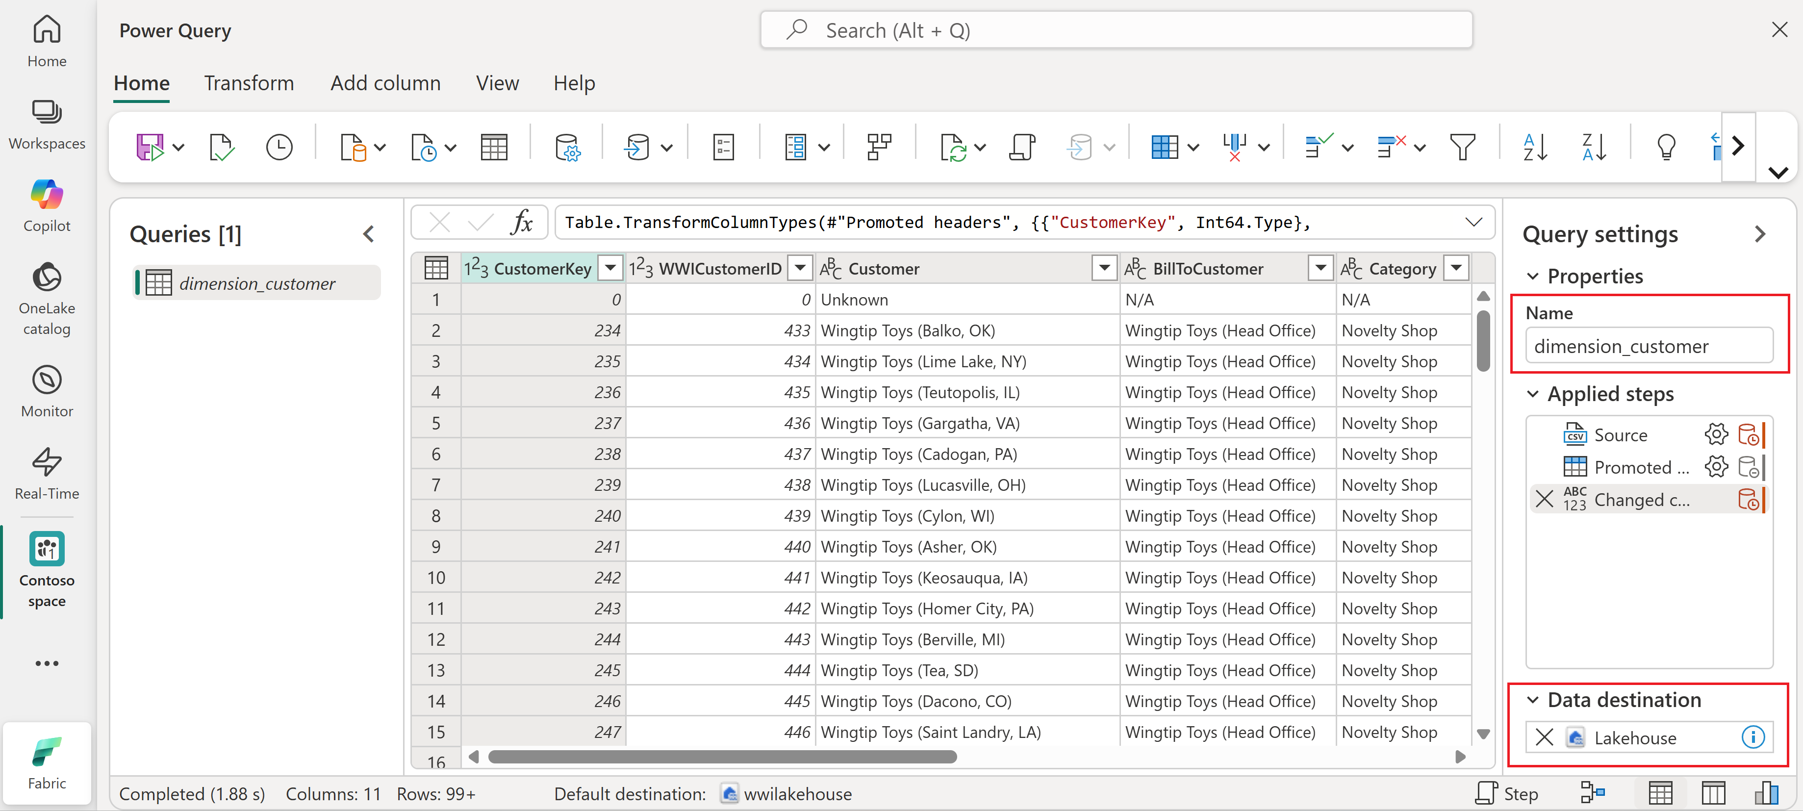
Task: Collapse the Query settings pane
Action: click(1760, 234)
